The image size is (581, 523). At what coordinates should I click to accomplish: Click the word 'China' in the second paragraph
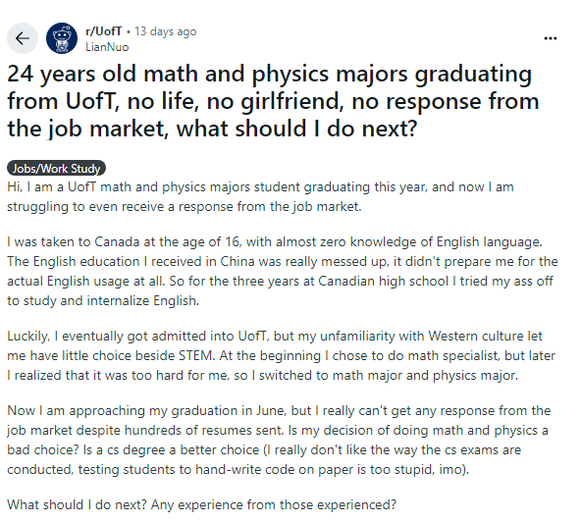click(x=238, y=261)
